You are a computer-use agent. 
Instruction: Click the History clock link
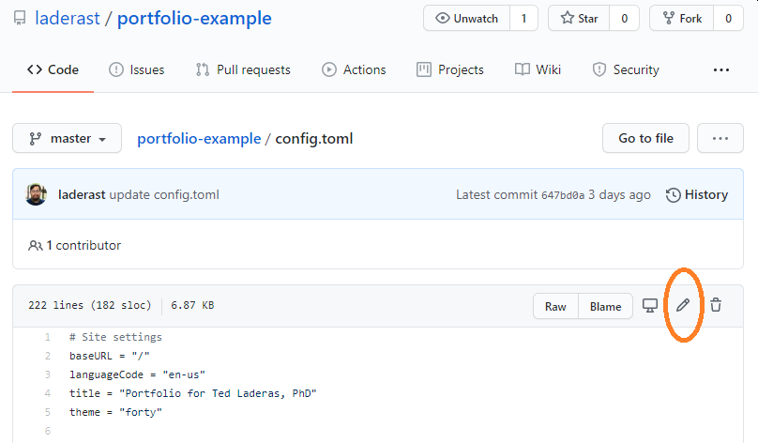(x=697, y=195)
